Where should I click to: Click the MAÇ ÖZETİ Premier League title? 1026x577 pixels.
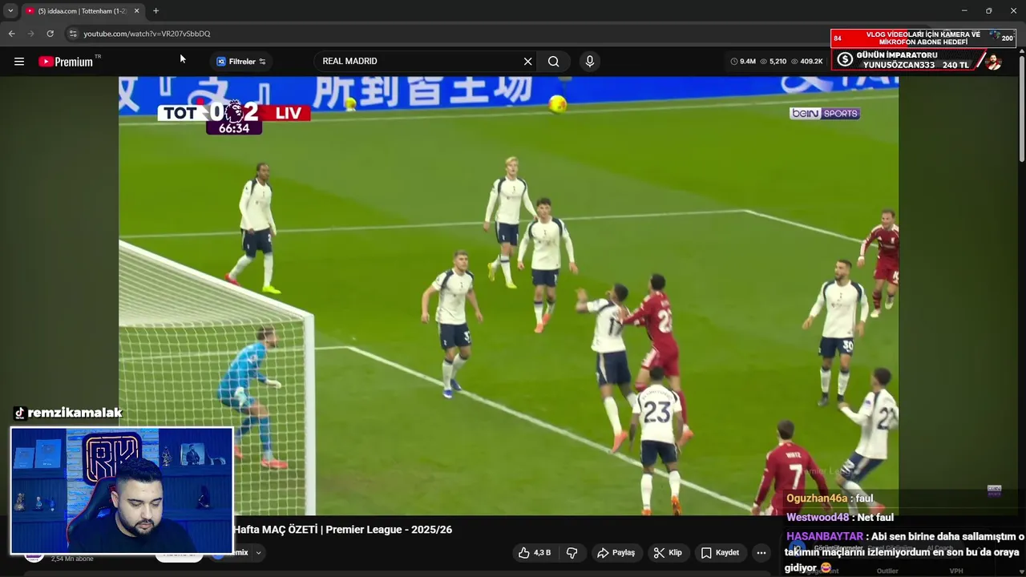pos(343,530)
